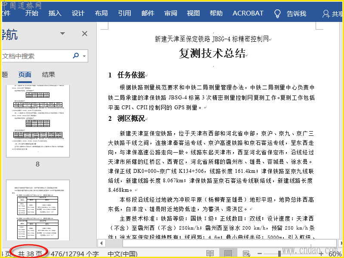Click the text 主要技术标准 in the document

(138, 218)
